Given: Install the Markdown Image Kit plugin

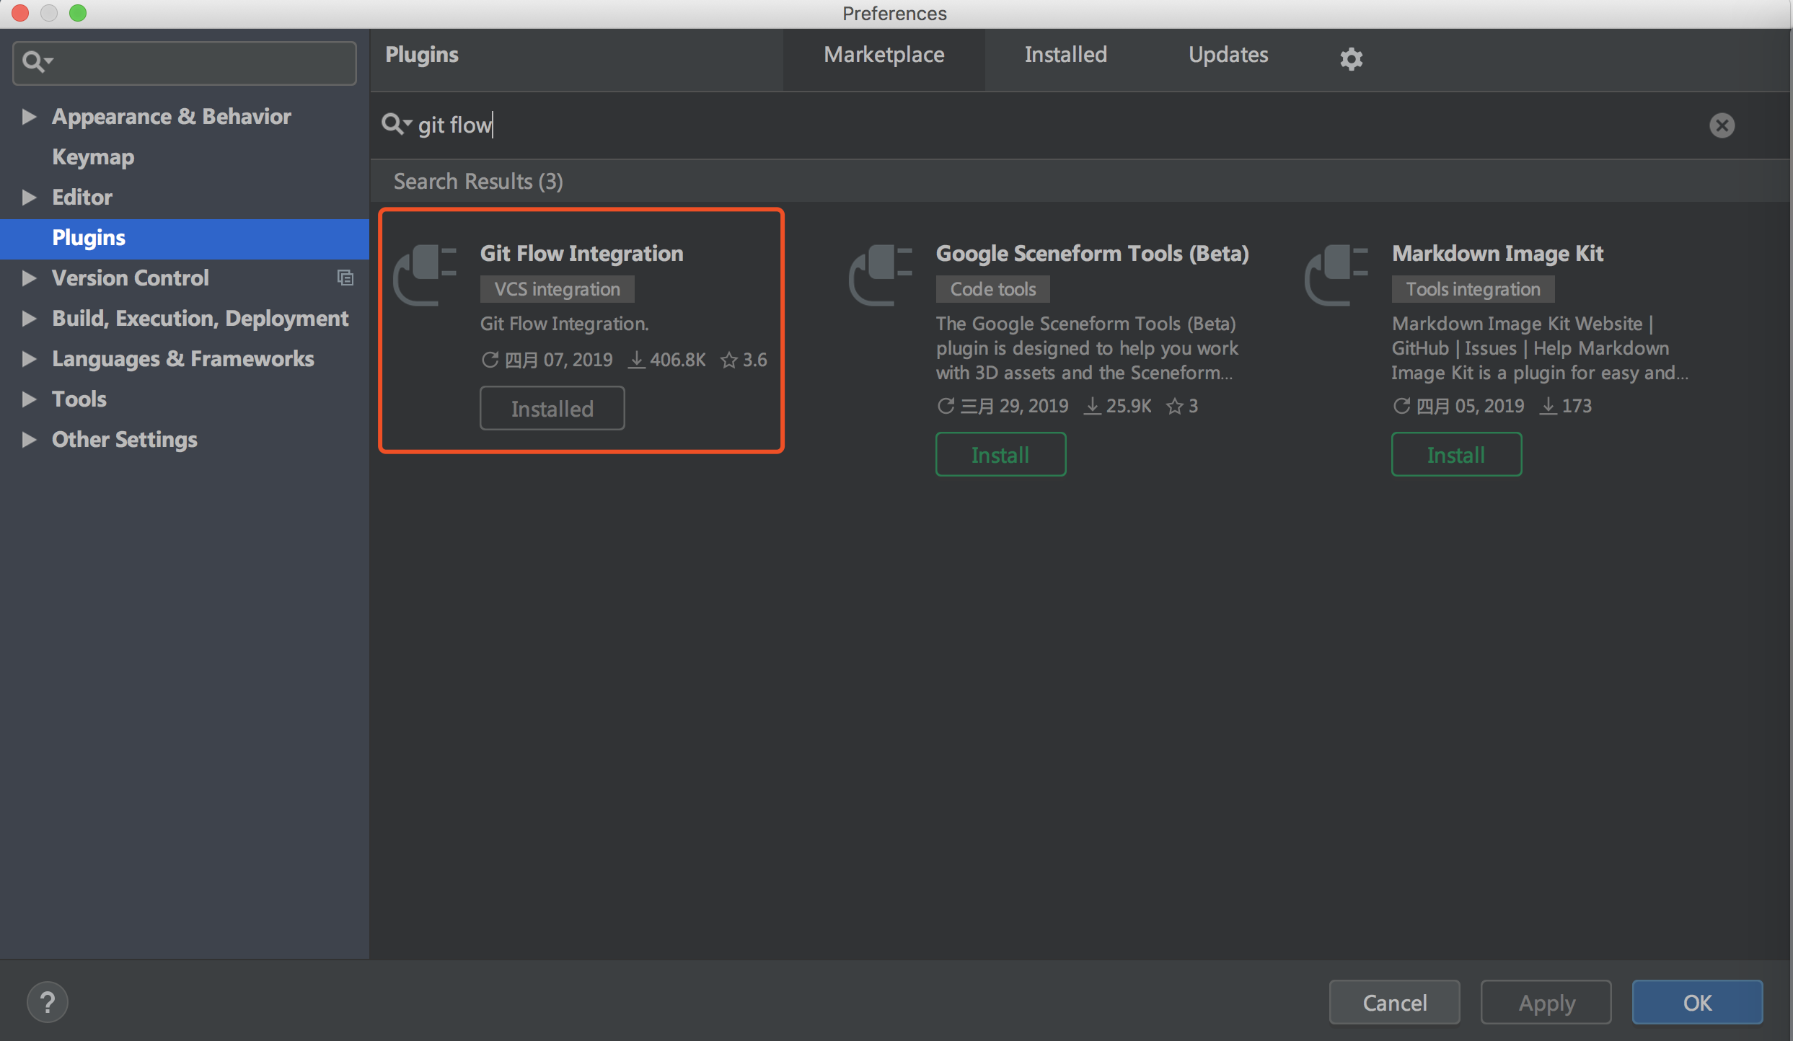Looking at the screenshot, I should coord(1456,454).
